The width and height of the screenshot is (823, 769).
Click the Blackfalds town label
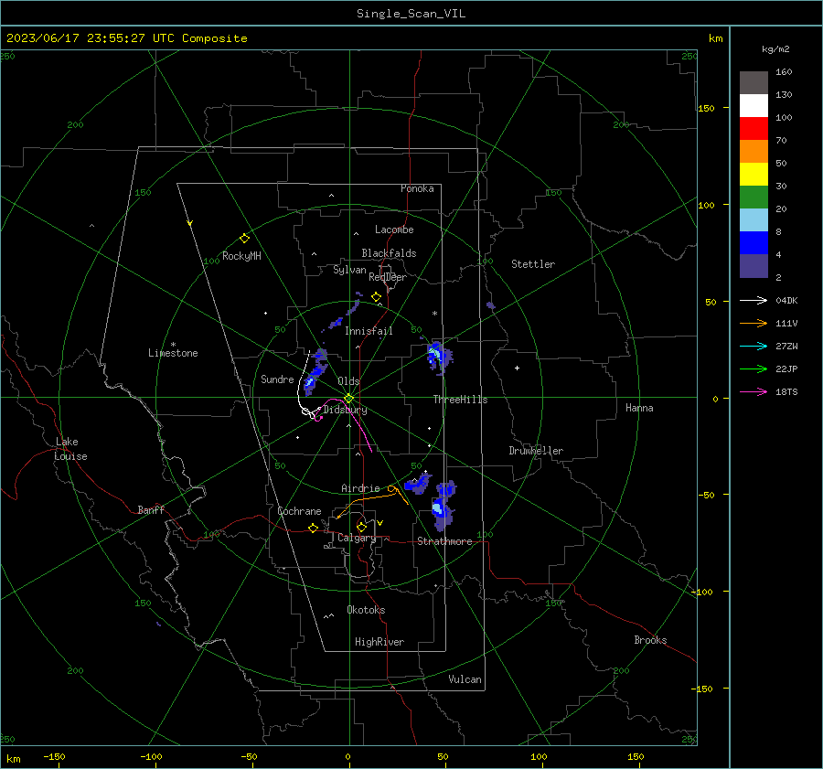pyautogui.click(x=389, y=253)
